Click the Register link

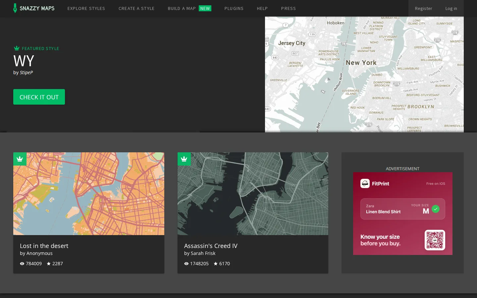pyautogui.click(x=423, y=8)
